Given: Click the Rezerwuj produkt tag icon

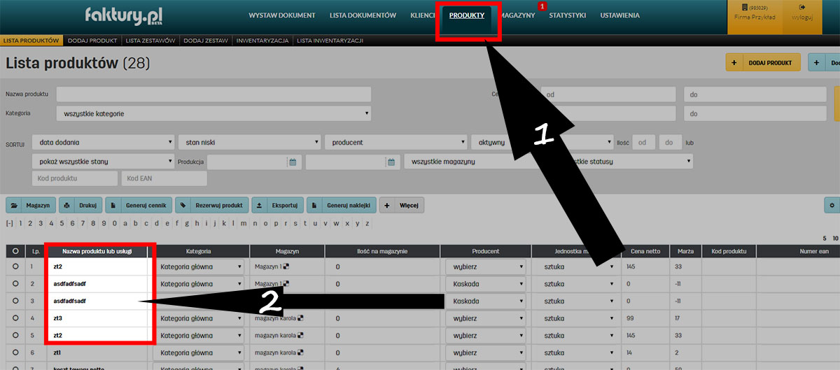Looking at the screenshot, I should point(183,206).
